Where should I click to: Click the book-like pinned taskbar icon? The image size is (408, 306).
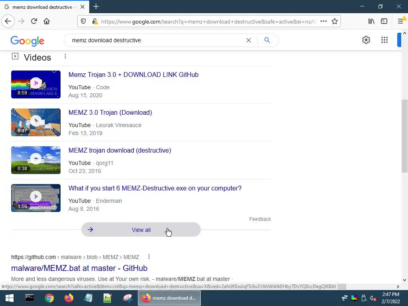88,298
